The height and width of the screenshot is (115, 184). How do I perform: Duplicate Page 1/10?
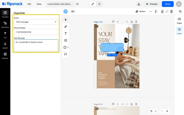132,22
